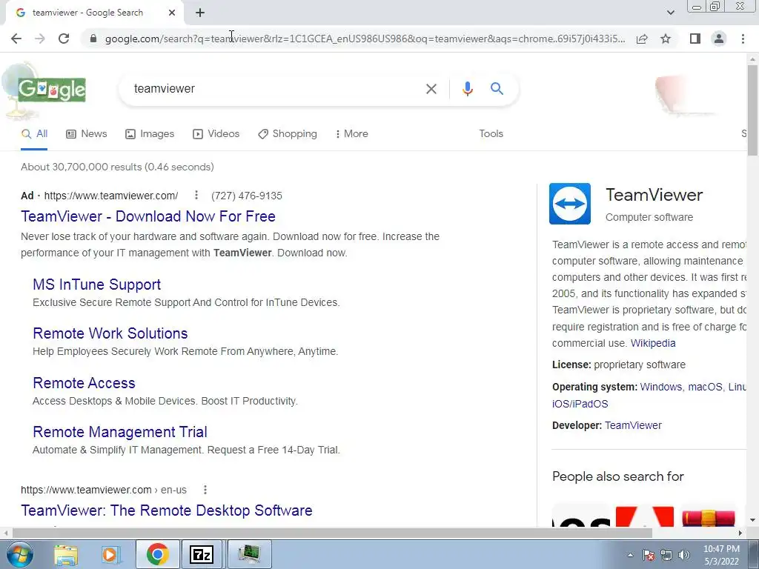Open the Chrome profile avatar
The height and width of the screenshot is (569, 759).
pos(719,39)
